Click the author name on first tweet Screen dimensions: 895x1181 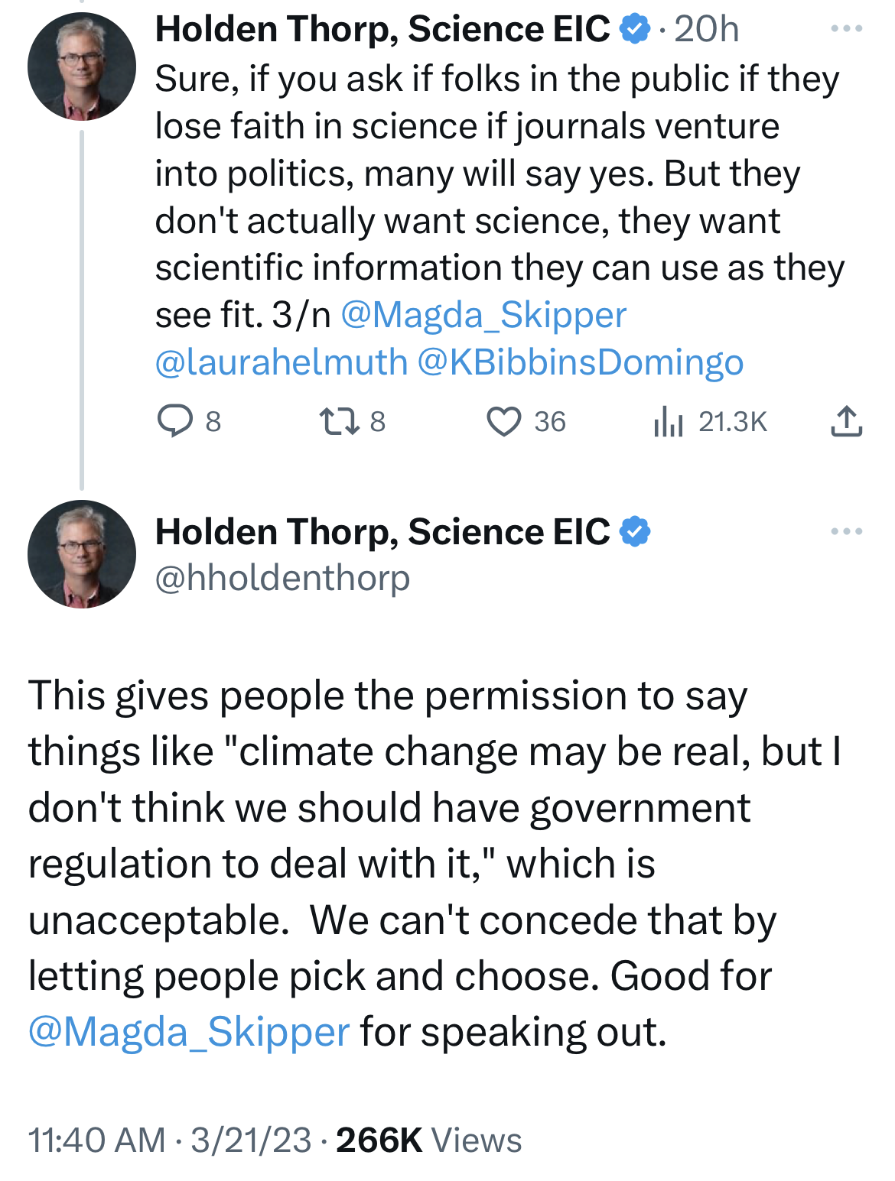click(x=382, y=29)
